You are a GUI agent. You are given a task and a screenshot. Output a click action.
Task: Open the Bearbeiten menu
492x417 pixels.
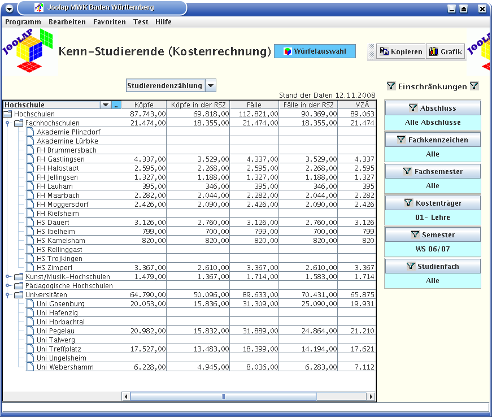click(67, 22)
